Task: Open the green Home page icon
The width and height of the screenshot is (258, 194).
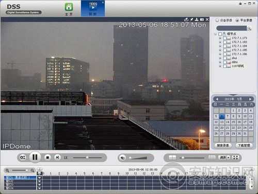Action: [x=69, y=7]
